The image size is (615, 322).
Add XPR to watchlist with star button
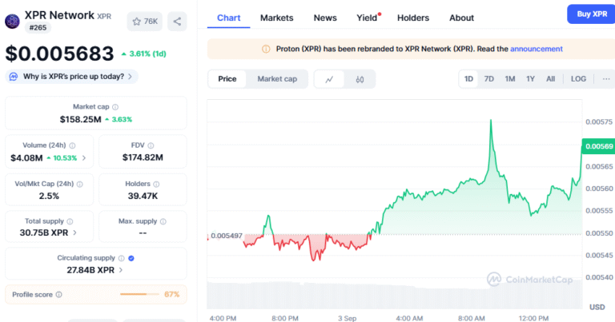point(144,22)
